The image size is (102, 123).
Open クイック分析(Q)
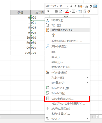click(x=67, y=73)
